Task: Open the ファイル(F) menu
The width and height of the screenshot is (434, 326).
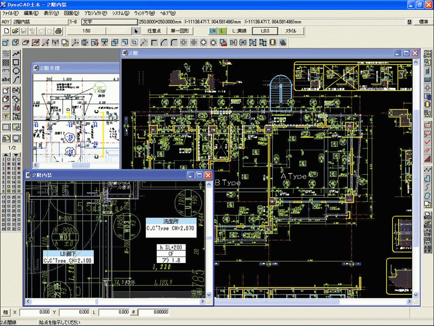Action: (x=11, y=13)
